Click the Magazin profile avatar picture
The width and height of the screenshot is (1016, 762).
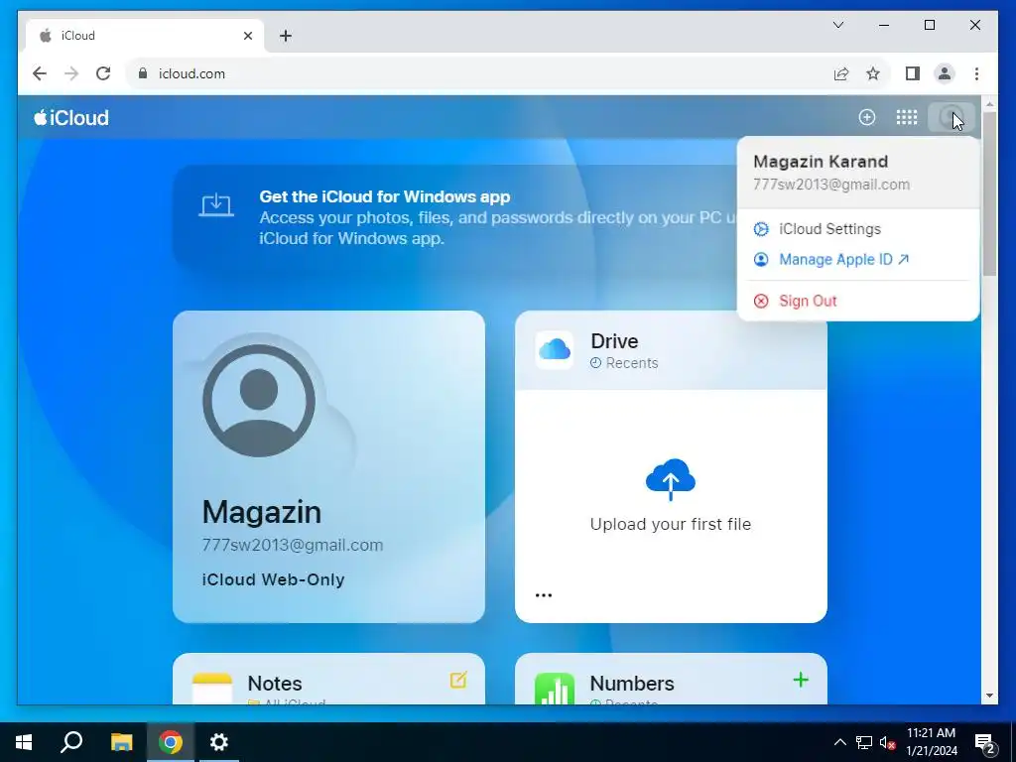click(x=259, y=401)
